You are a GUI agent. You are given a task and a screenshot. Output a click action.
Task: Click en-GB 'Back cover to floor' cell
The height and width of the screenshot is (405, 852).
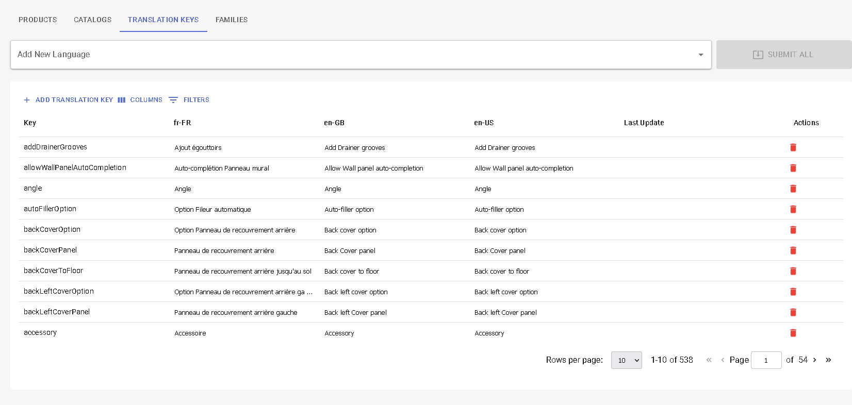(x=352, y=272)
